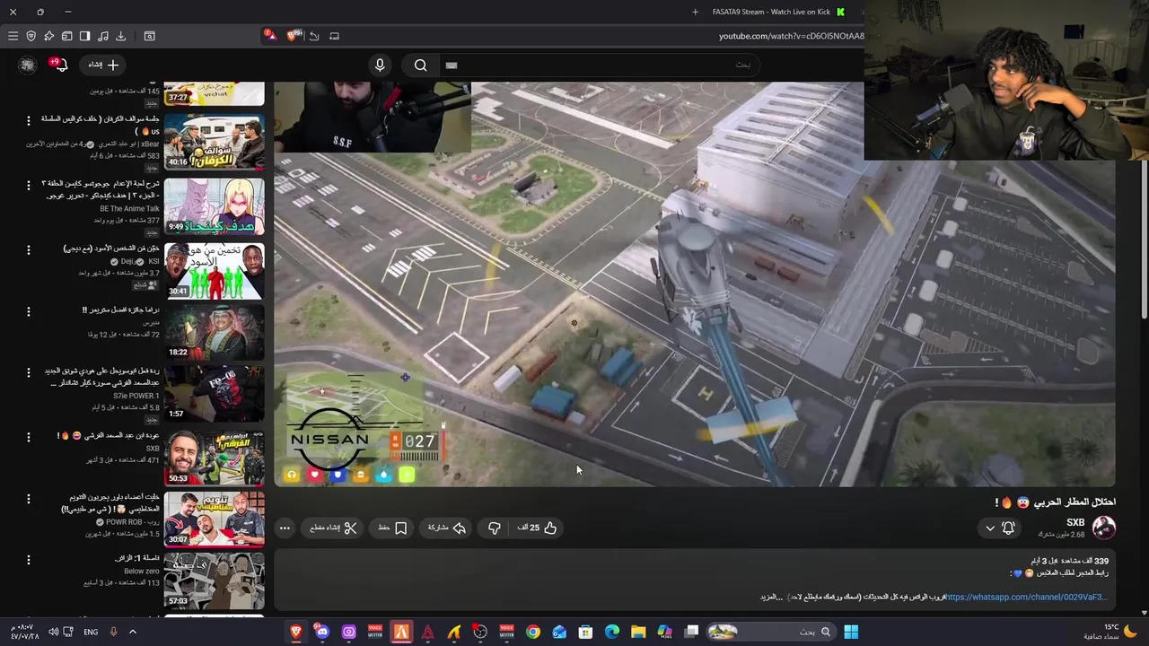Switch to FASATA9 Stream Kick tab
This screenshot has height=646, width=1149.
click(x=777, y=12)
